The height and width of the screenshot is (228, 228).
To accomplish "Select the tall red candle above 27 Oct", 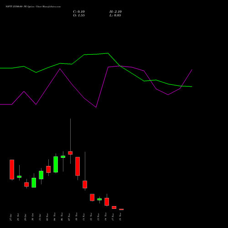I will pyautogui.click(x=12, y=170).
